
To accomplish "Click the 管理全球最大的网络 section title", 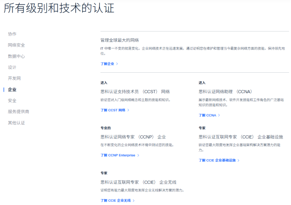I will tap(120, 40).
